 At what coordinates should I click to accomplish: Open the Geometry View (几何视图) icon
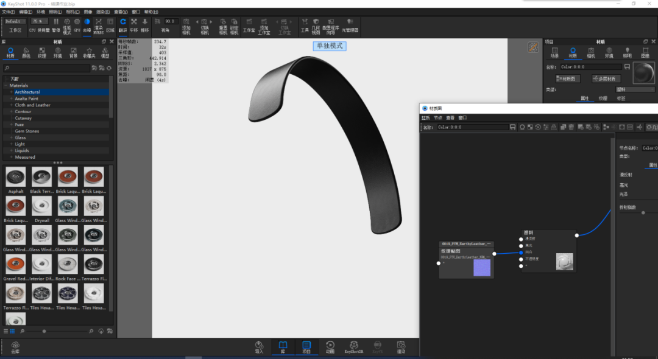point(316,26)
